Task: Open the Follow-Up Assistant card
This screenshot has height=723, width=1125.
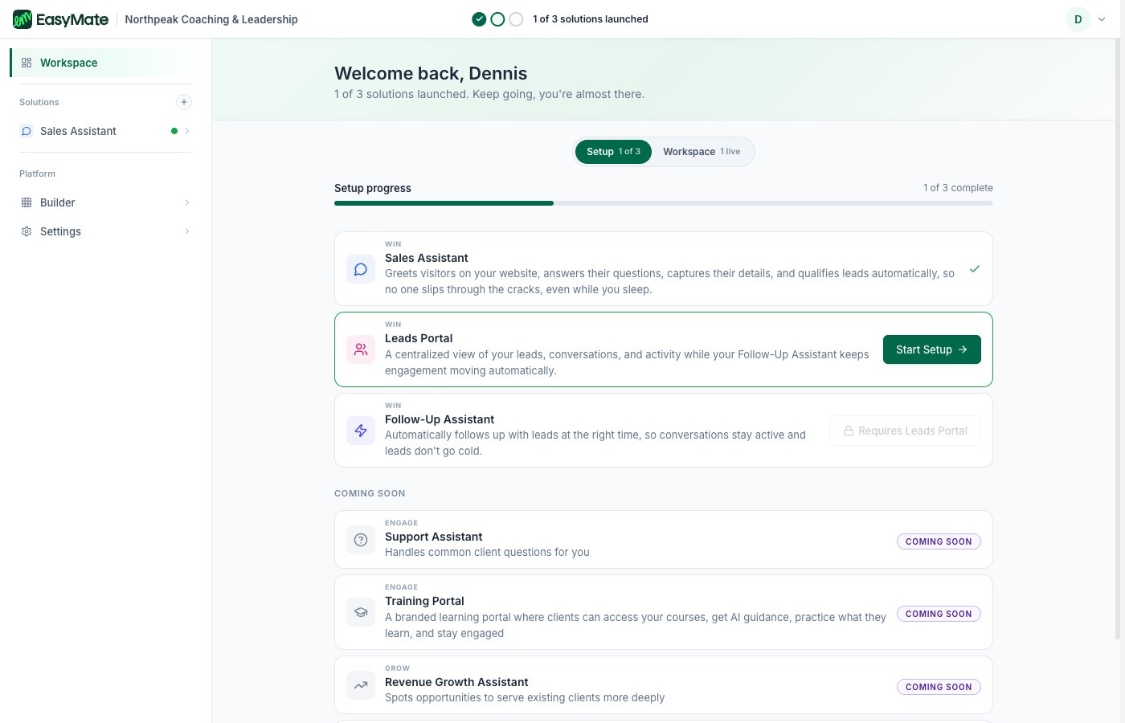Action: (x=664, y=431)
